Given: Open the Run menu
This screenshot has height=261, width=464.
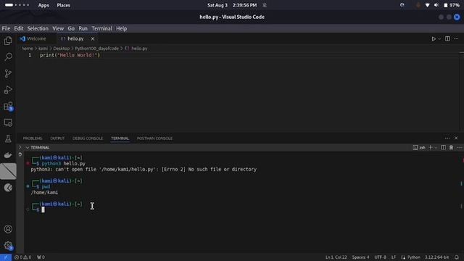Looking at the screenshot, I should pos(83,28).
